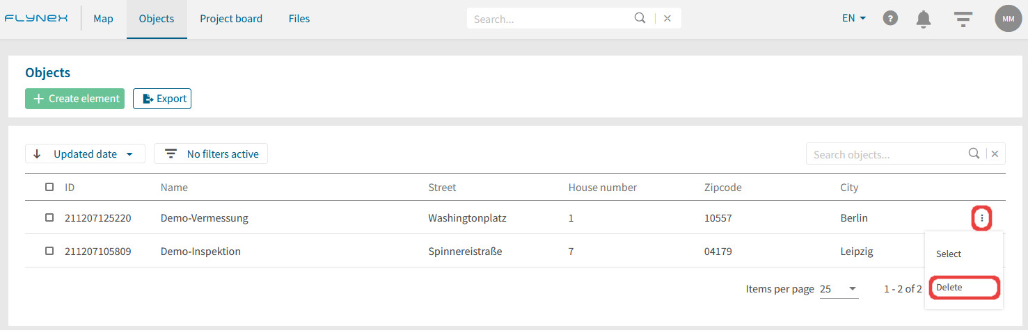This screenshot has width=1028, height=330.
Task: Click the Create element button
Action: coord(74,99)
